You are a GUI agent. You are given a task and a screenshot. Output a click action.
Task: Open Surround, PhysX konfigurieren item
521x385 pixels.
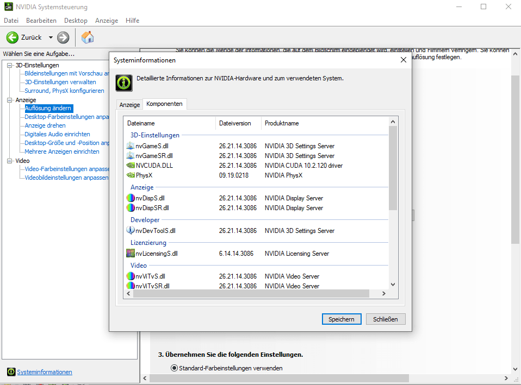pyautogui.click(x=65, y=91)
